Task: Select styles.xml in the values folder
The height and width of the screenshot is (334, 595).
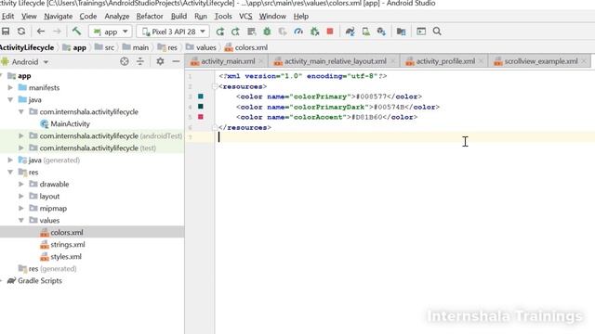Action: [x=66, y=257]
